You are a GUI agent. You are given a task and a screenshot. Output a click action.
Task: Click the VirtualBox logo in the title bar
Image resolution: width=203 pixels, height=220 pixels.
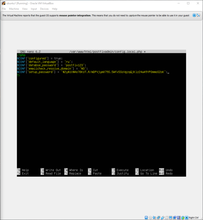coord(4,3)
